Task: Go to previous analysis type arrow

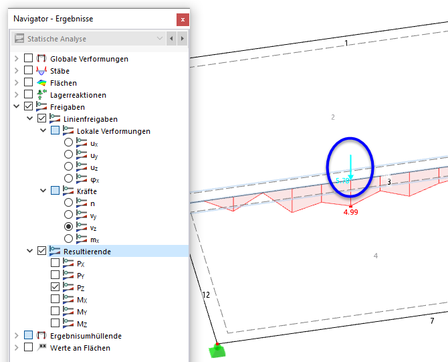Action: click(x=171, y=38)
